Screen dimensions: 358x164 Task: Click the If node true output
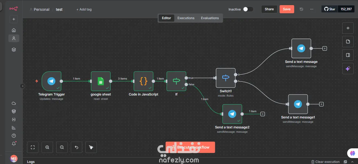186,78
